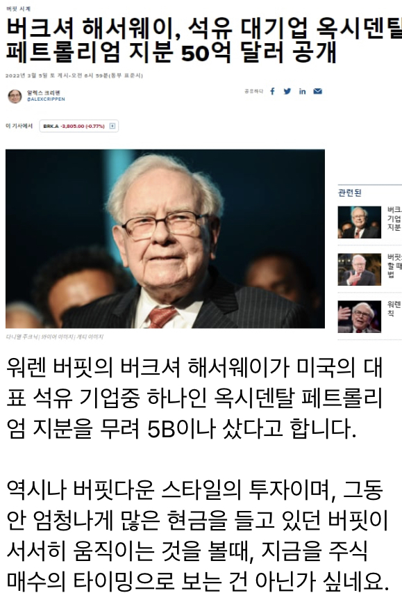Click the 공유하다 share label
Viewport: 402px width, 593px height.
click(x=253, y=91)
